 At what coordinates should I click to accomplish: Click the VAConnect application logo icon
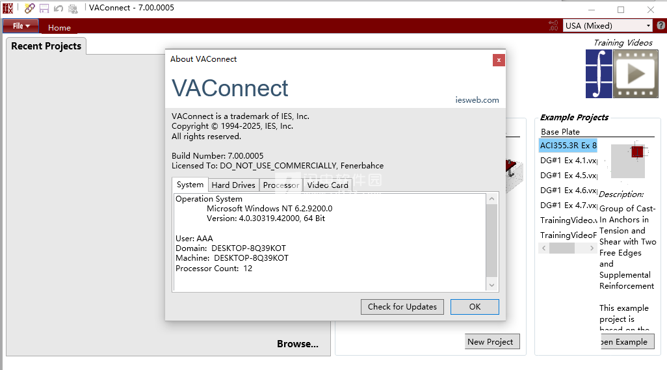(x=8, y=8)
